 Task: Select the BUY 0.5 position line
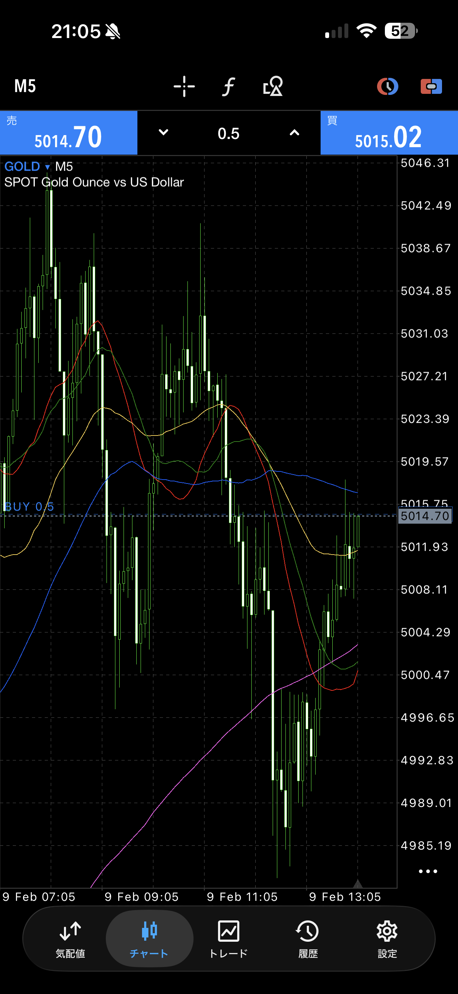29,507
